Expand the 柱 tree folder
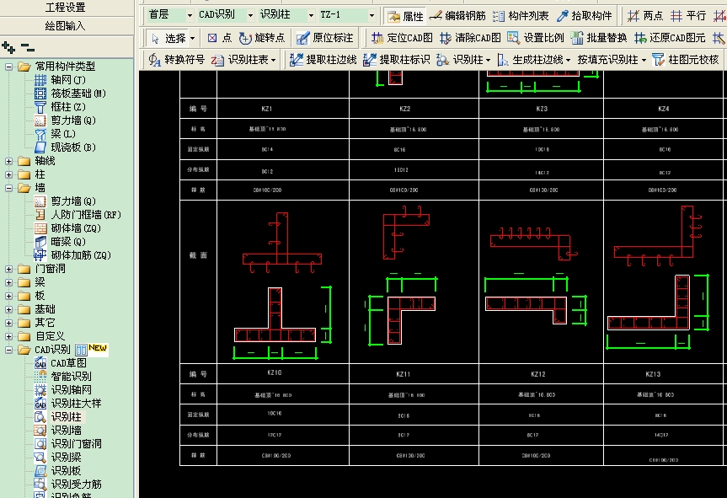 [x=8, y=174]
